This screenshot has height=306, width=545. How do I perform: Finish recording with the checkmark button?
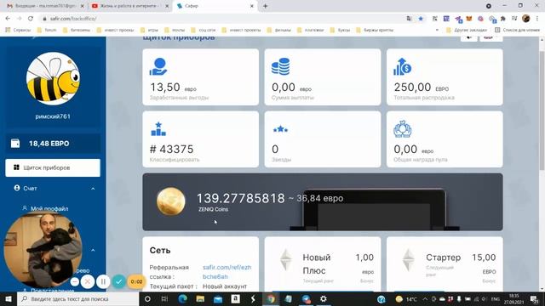119,281
